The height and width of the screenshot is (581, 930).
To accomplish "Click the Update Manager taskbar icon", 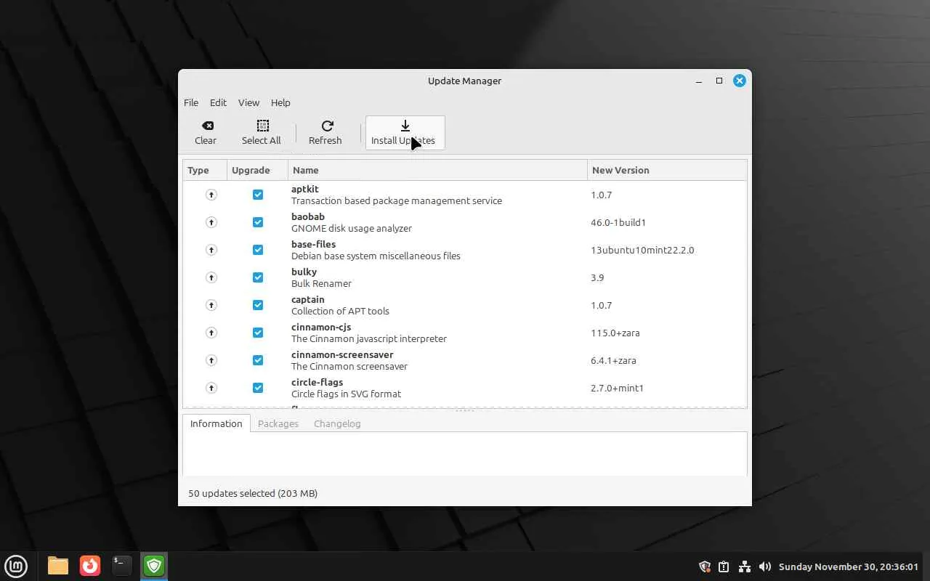I will (154, 566).
